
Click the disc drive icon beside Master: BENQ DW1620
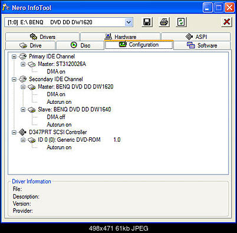tap(32, 87)
